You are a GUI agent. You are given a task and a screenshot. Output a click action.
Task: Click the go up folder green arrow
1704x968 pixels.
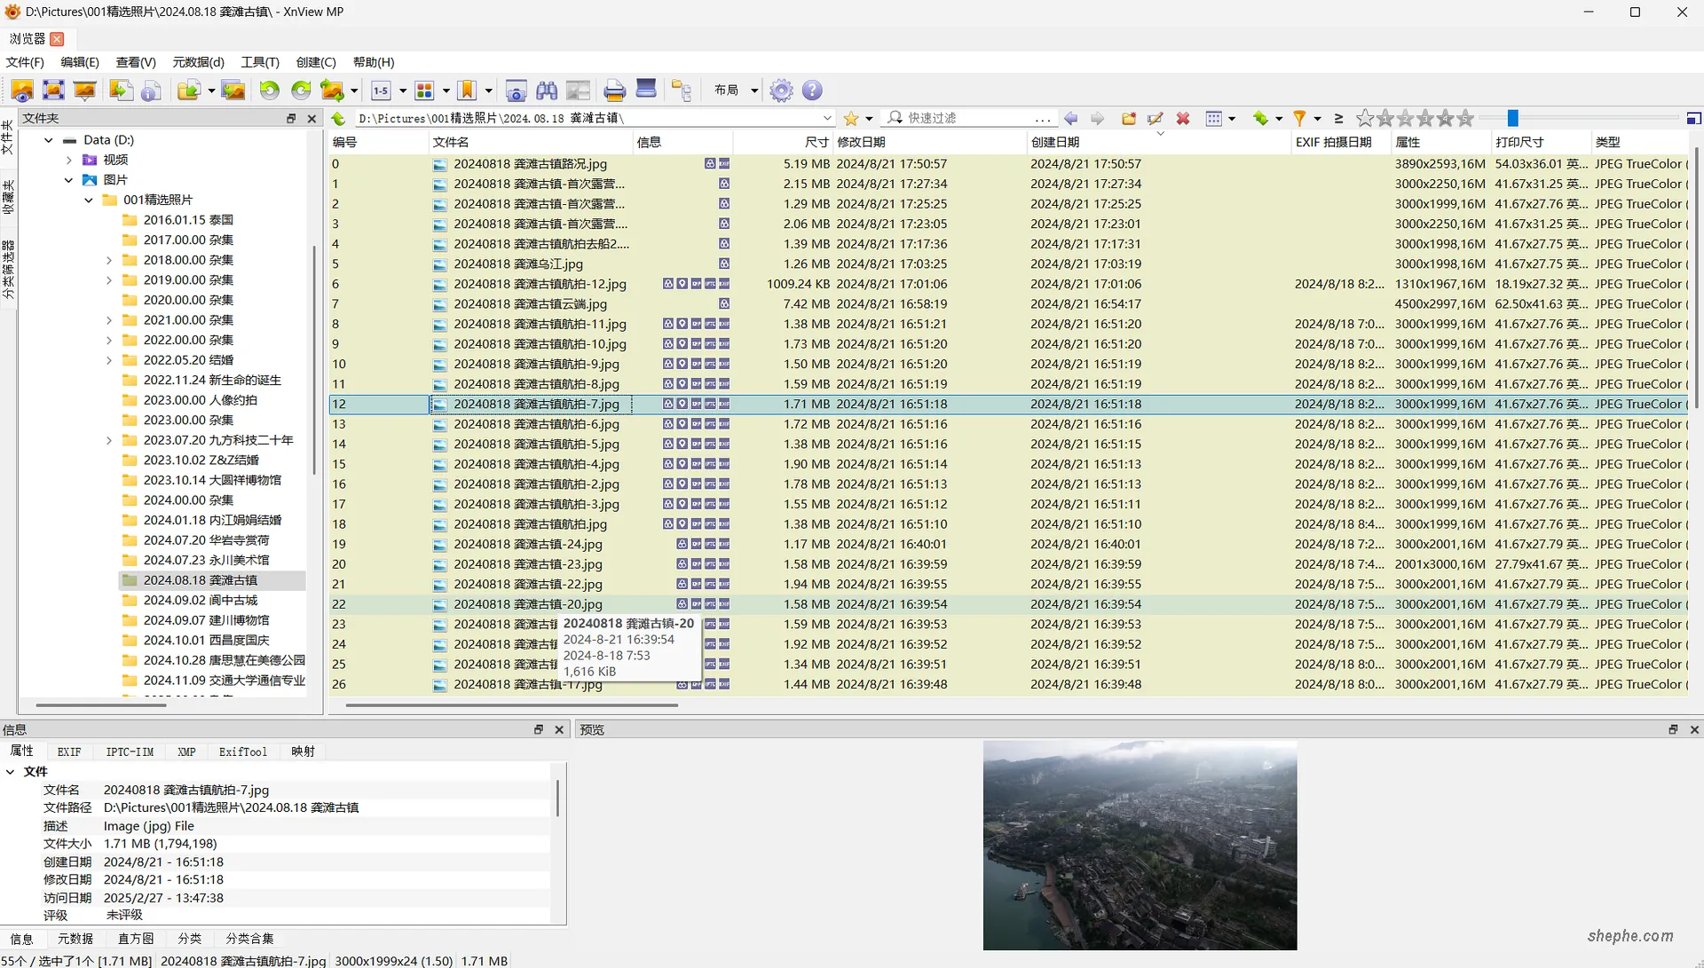pos(338,118)
